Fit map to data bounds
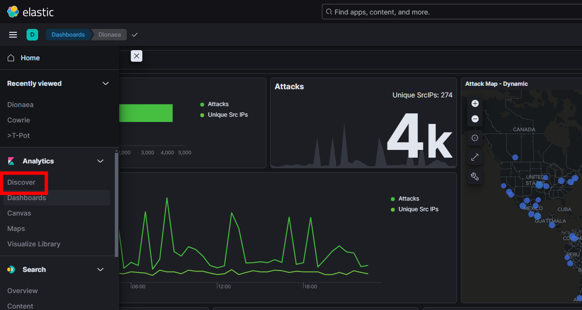This screenshot has width=582, height=310. tap(475, 138)
